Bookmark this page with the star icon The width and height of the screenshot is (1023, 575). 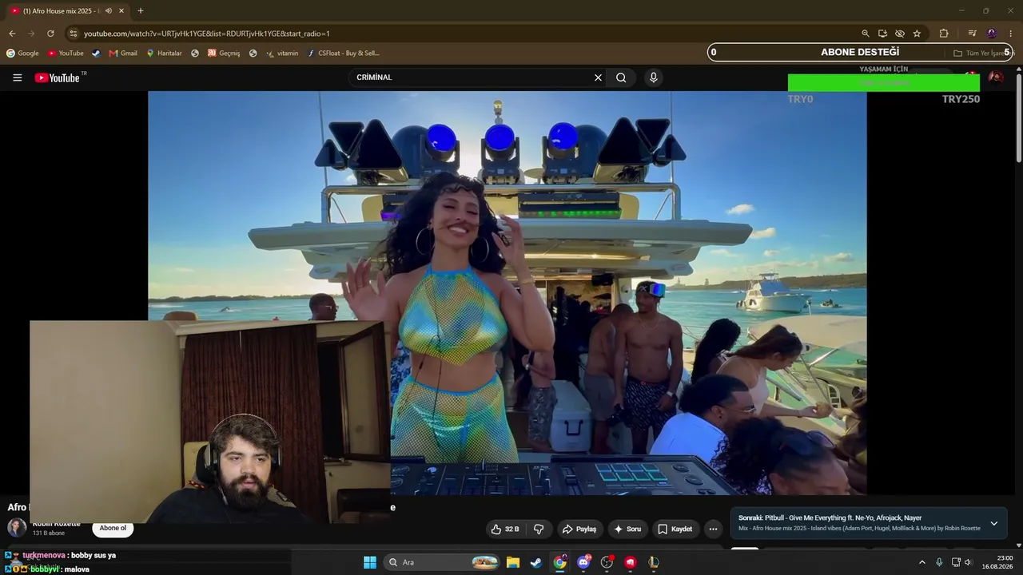click(917, 34)
